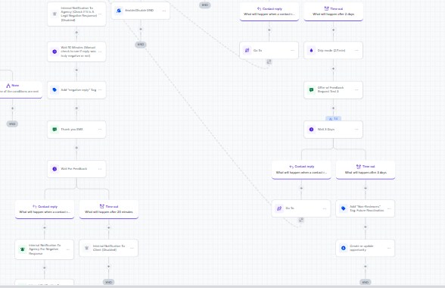Click END marker below Create or update opportunity
This screenshot has width=445, height=288.
[366, 282]
